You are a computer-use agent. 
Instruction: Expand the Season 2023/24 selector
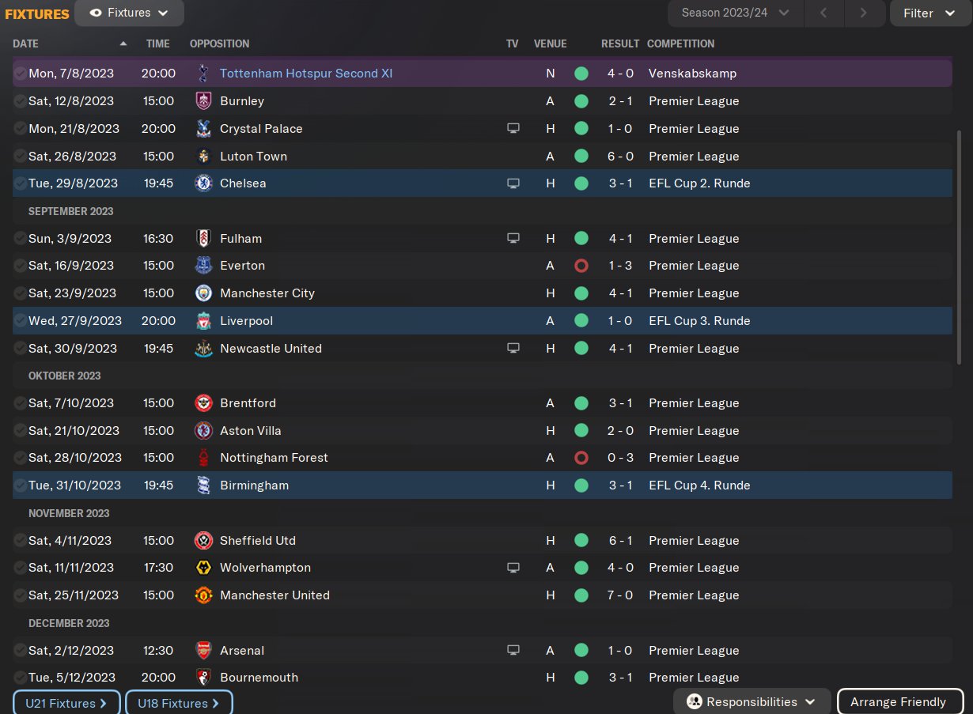click(x=736, y=13)
